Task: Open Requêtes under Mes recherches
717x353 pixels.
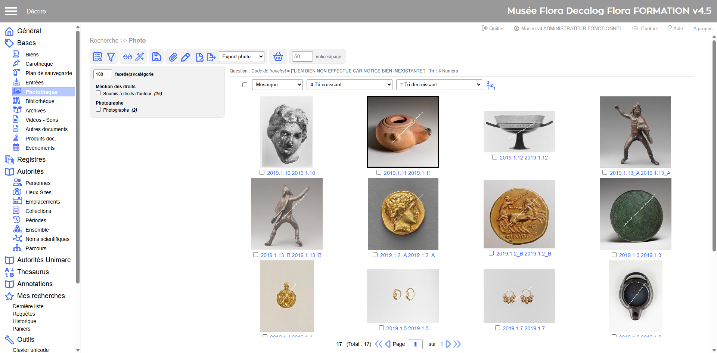Action: click(24, 314)
